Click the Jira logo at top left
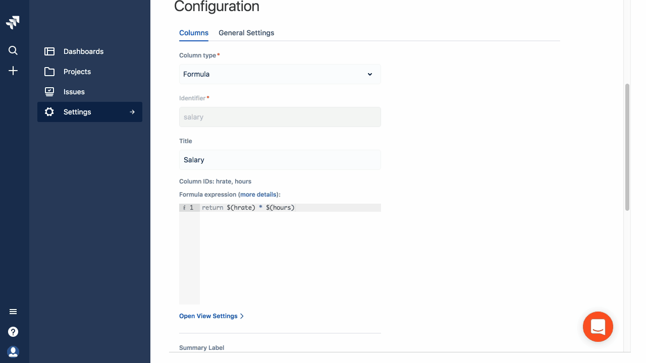Viewport: 646px width, 363px height. (x=13, y=22)
